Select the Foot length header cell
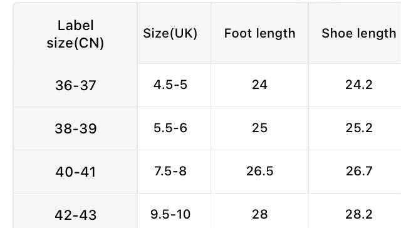Screen dimensions: 401x228 (x=259, y=33)
